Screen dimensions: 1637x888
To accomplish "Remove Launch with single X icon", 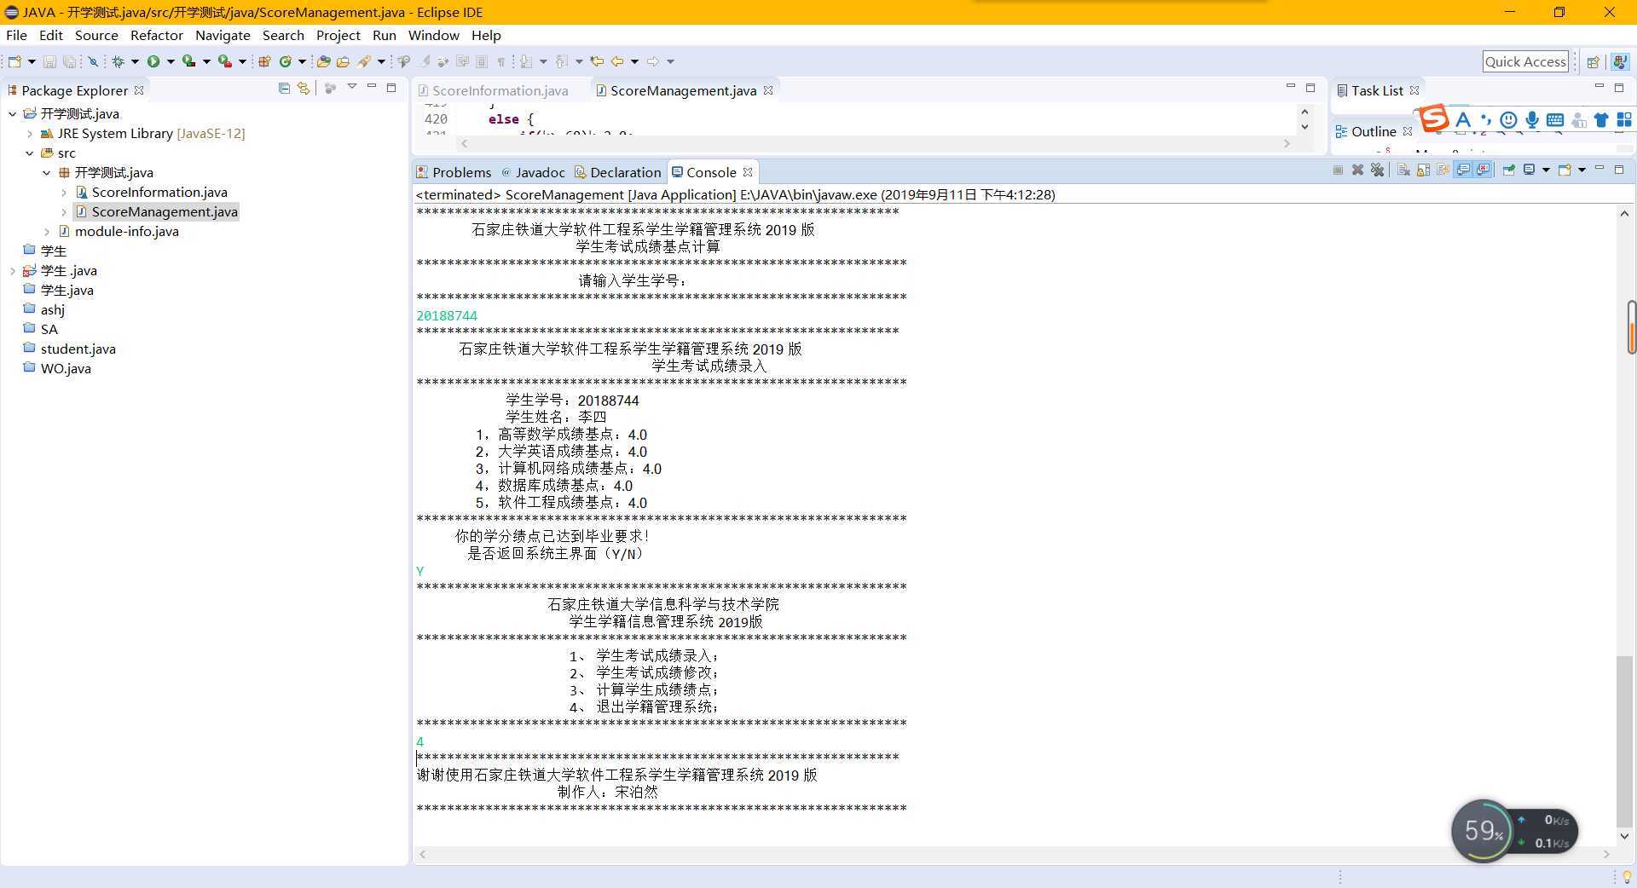I will (x=1357, y=170).
